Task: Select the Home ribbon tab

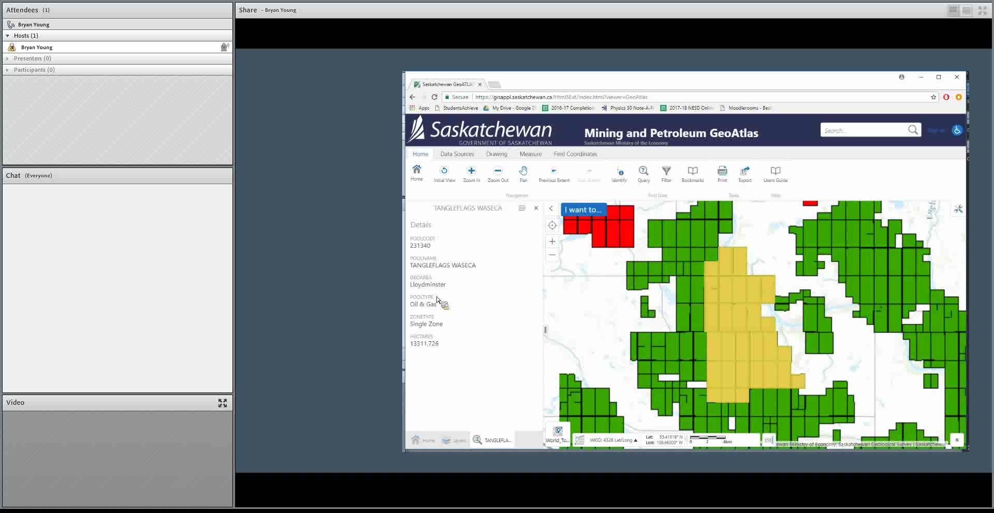Action: 420,154
